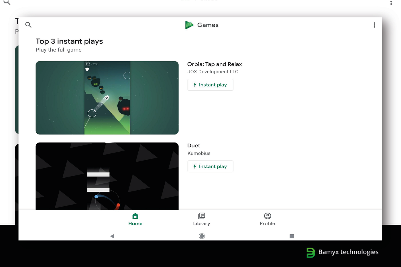The width and height of the screenshot is (401, 267).
Task: Start Instant play for Duet
Action: pos(210,166)
